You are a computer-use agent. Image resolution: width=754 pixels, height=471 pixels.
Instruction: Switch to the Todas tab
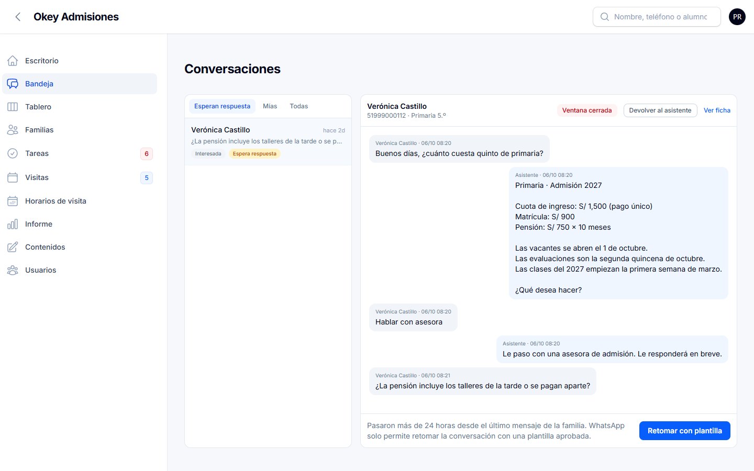coord(299,106)
